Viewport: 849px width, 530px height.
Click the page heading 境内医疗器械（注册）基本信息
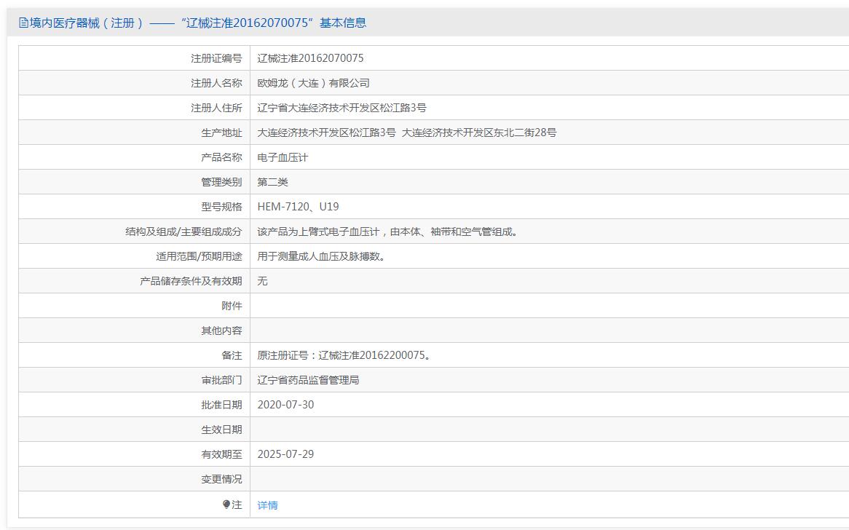tap(197, 23)
